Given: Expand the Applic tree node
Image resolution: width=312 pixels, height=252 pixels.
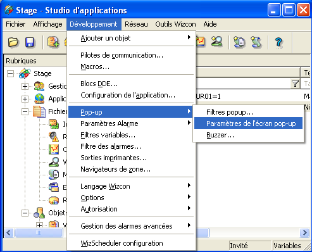Looking at the screenshot, I should pyautogui.click(x=25, y=99).
